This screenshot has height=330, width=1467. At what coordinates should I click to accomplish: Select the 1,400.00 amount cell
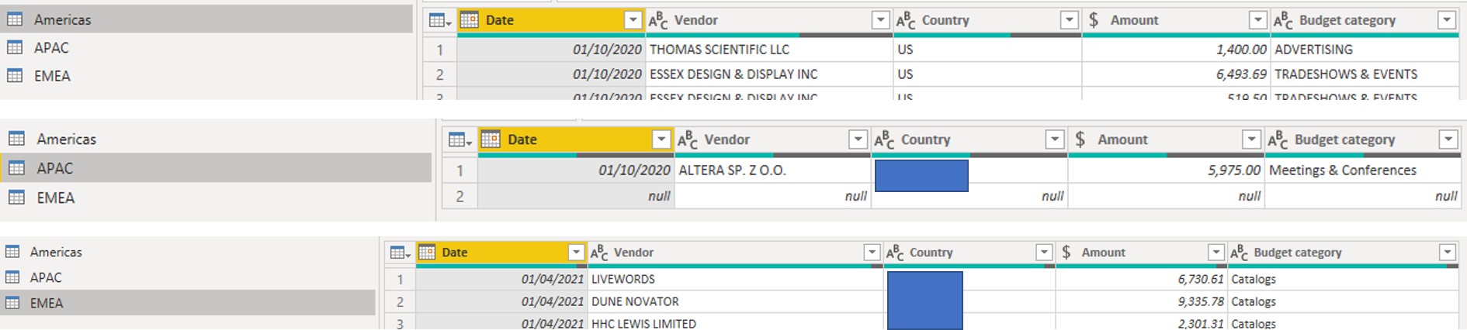(x=1176, y=50)
